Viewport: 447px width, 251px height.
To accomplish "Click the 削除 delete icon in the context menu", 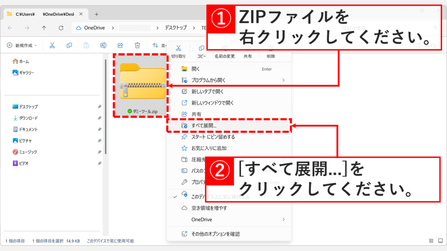I will [271, 48].
